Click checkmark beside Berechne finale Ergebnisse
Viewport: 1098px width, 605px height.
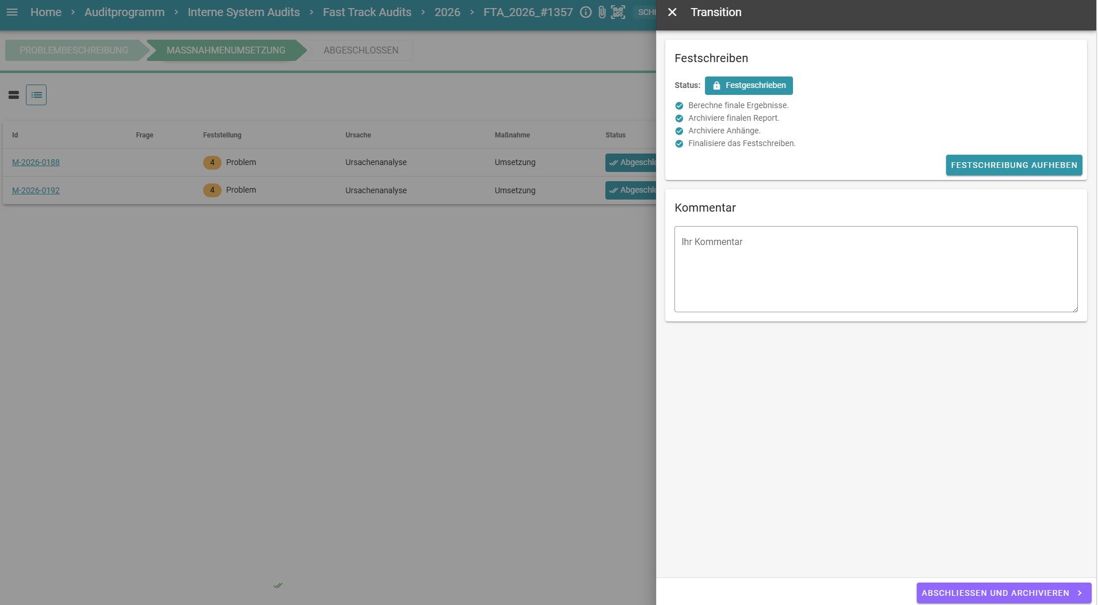click(679, 106)
